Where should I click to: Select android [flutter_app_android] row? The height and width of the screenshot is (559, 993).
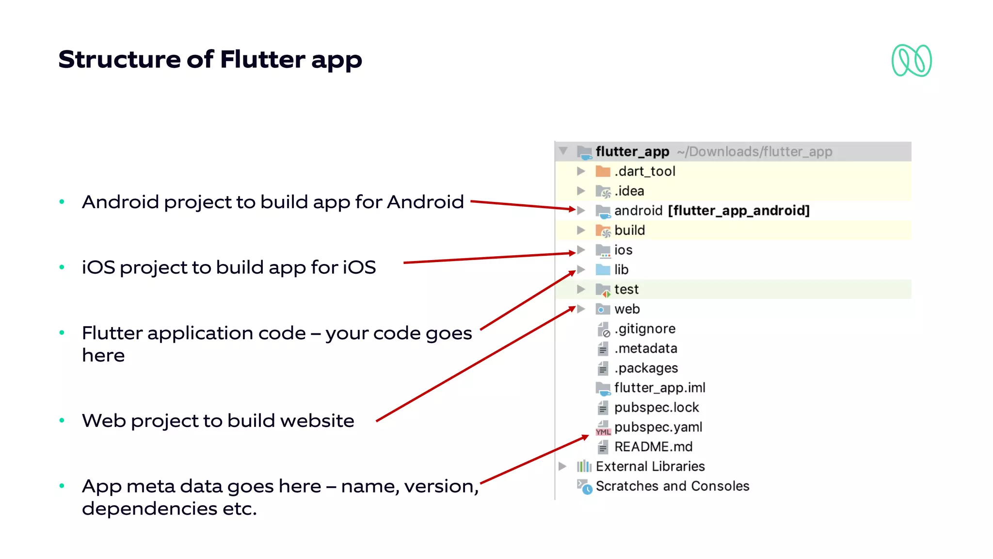[733, 211]
